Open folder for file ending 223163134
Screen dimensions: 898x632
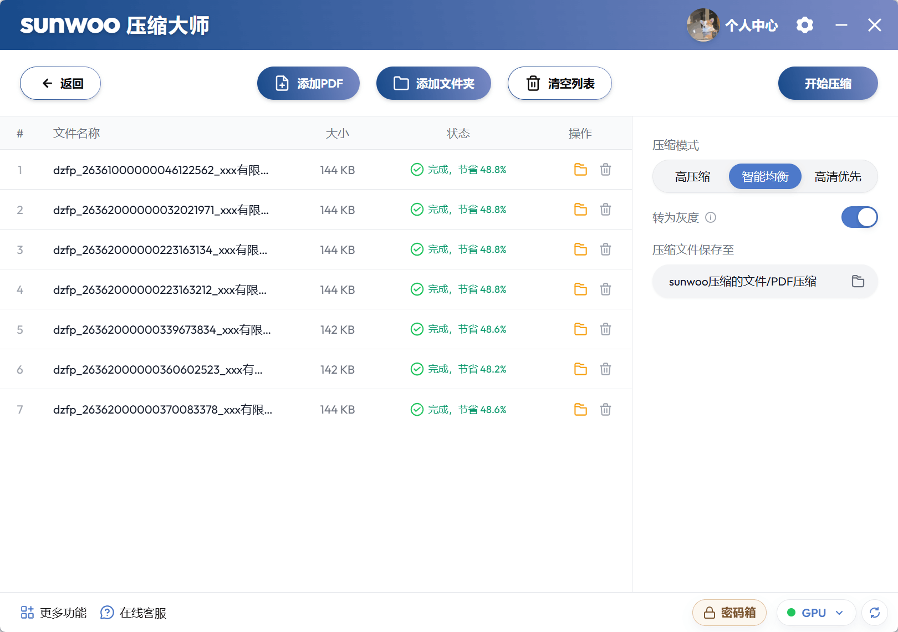580,249
